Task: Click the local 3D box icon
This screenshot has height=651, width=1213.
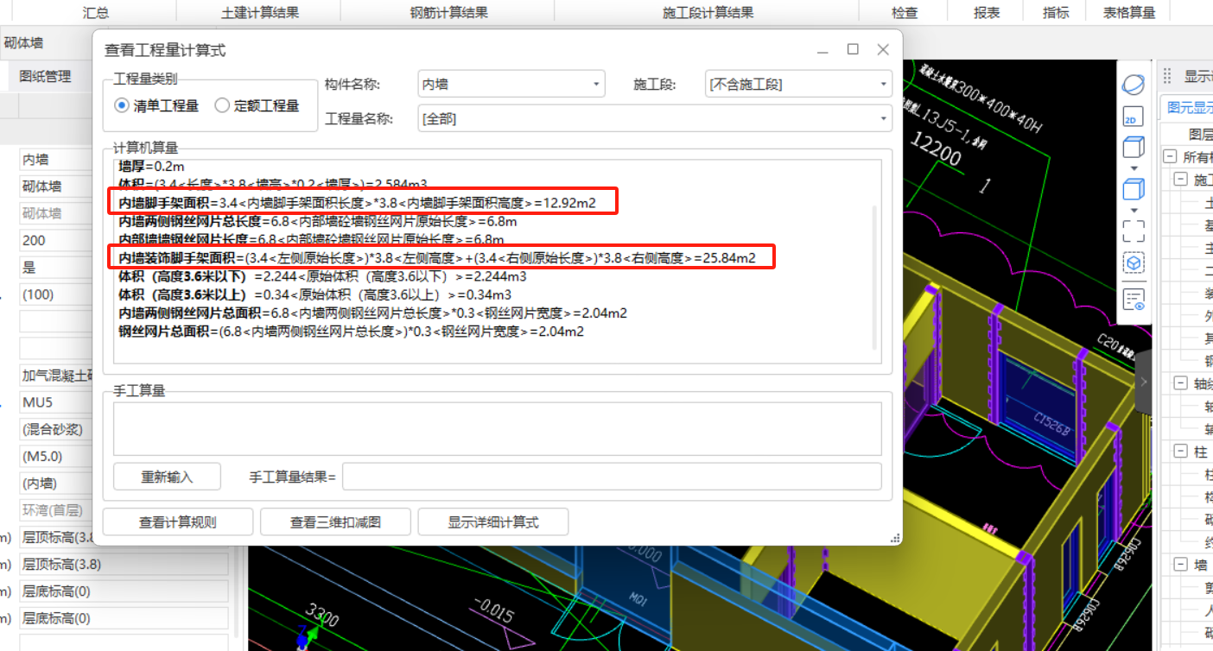Action: tap(1134, 263)
